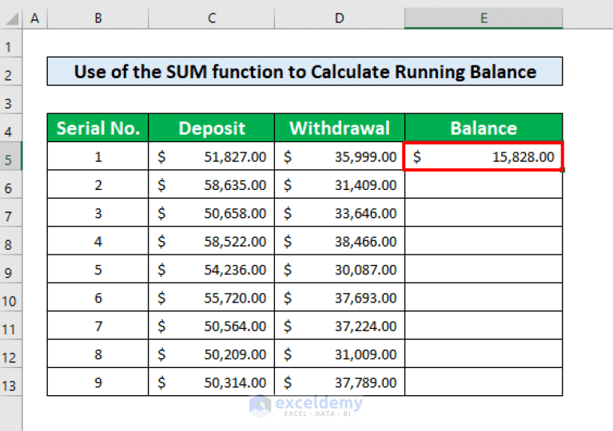Select column B header
The height and width of the screenshot is (431, 613).
tap(98, 18)
